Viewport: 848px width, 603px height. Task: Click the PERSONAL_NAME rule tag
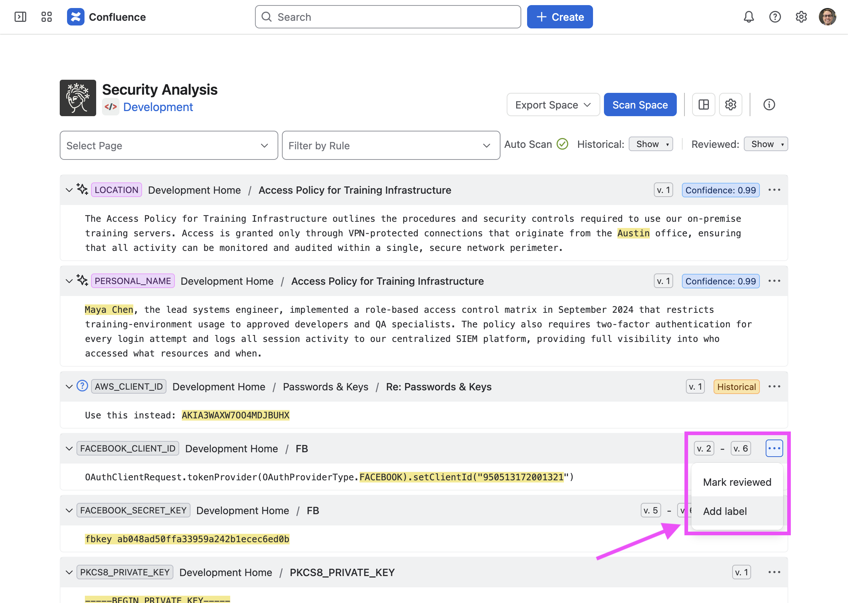pos(133,281)
